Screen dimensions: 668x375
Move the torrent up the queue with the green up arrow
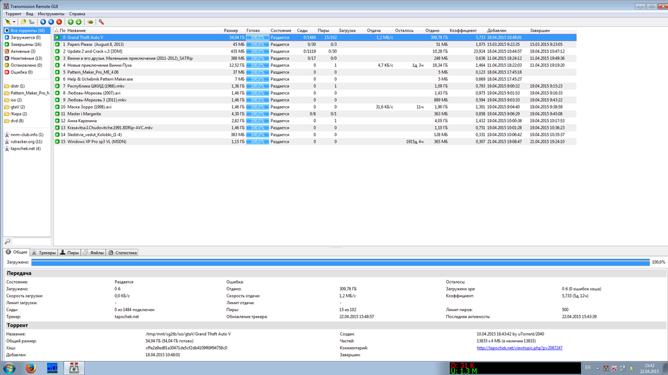pos(71,22)
